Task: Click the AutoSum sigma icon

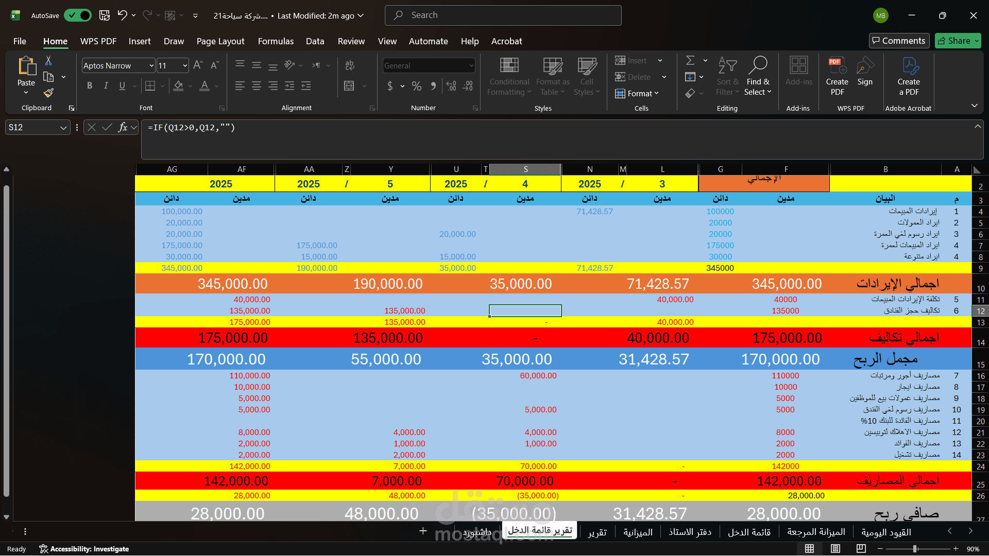Action: pos(690,61)
